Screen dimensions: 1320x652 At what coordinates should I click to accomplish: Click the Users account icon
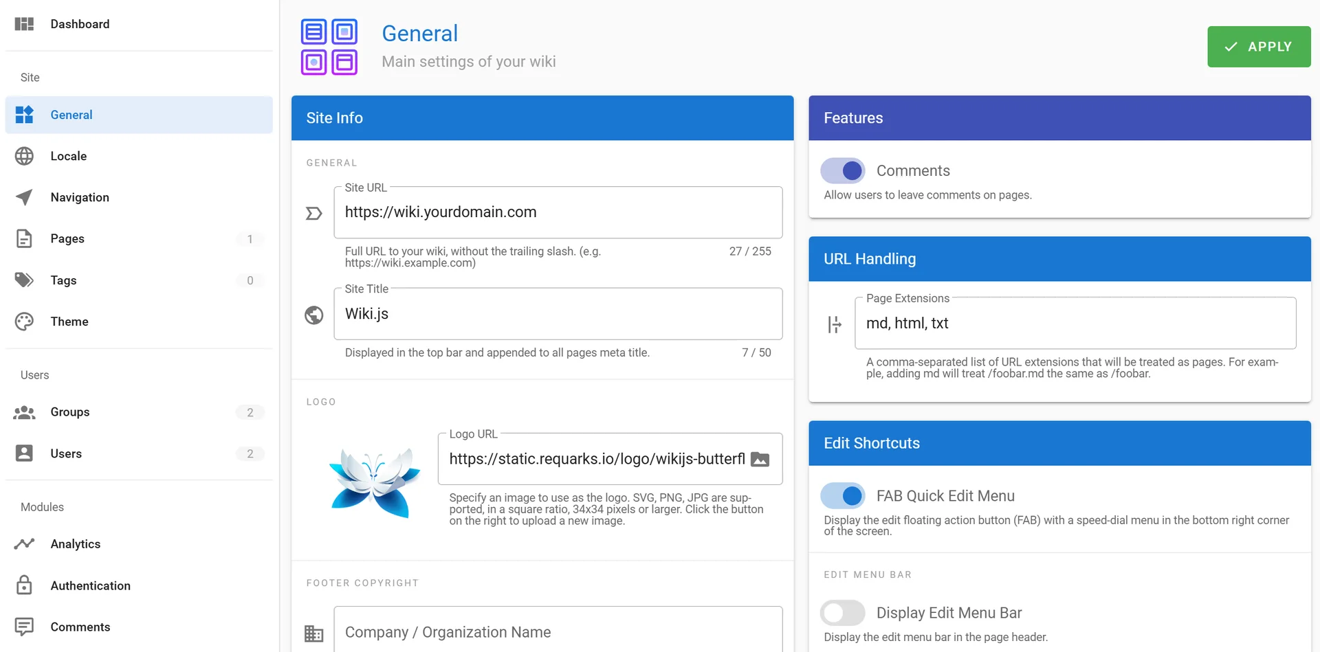pyautogui.click(x=24, y=453)
